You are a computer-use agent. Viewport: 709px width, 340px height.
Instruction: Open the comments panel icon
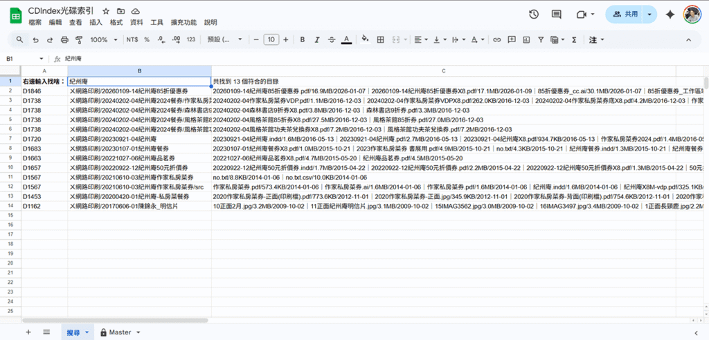(557, 15)
